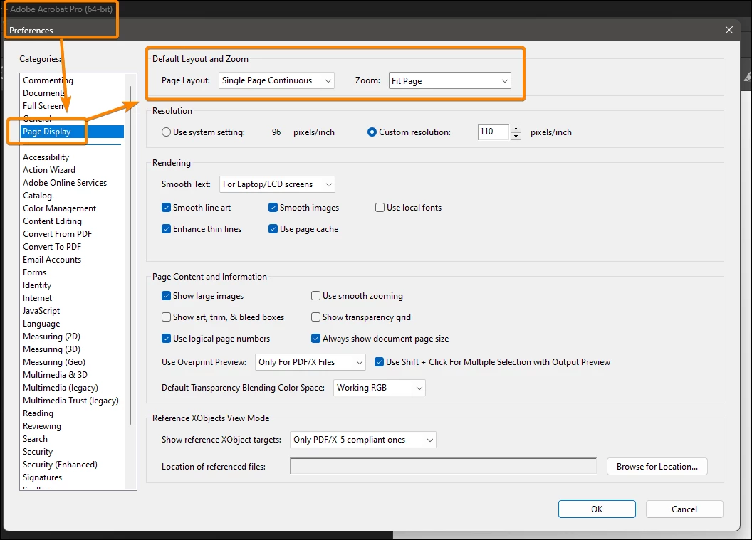Toggle Enhance thin lines checkbox
Viewport: 752px width, 540px height.
pyautogui.click(x=166, y=229)
